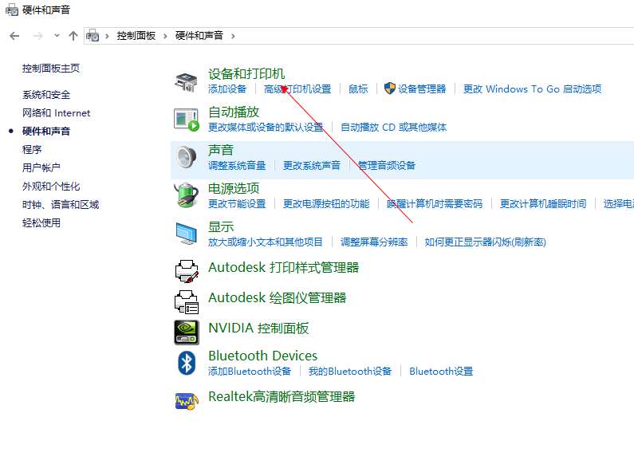Image resolution: width=634 pixels, height=476 pixels.
Task: Select 时钟、语言和区域 in the sidebar
Action: click(x=61, y=205)
